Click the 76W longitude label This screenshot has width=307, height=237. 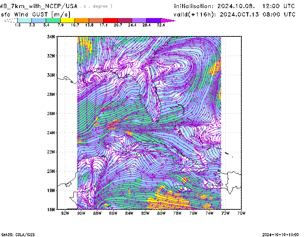click(193, 213)
